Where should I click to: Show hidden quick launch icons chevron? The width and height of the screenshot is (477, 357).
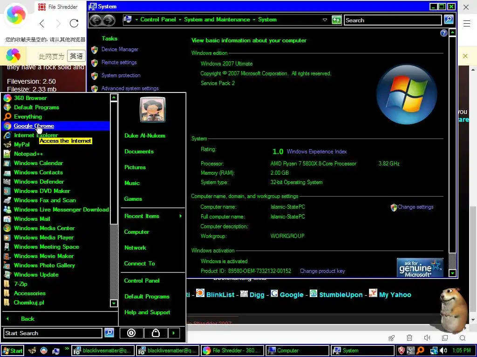point(67,349)
